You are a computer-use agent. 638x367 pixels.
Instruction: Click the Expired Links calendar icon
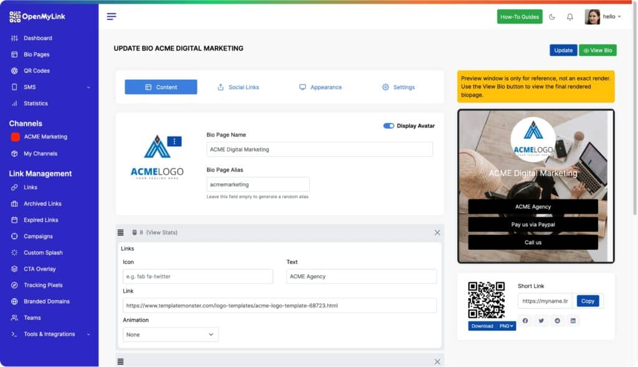(x=14, y=220)
